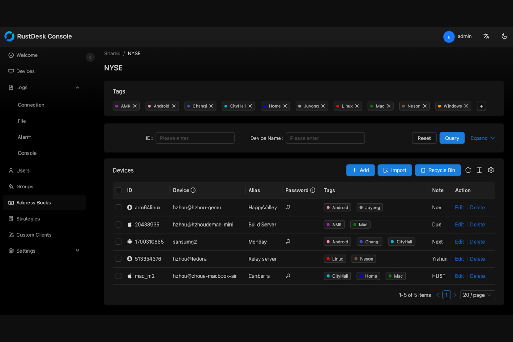Open the table column settings gear

[x=491, y=170]
